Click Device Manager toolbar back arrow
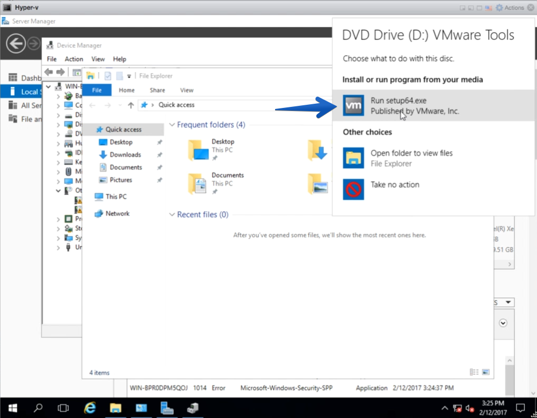This screenshot has width=537, height=418. tap(48, 72)
